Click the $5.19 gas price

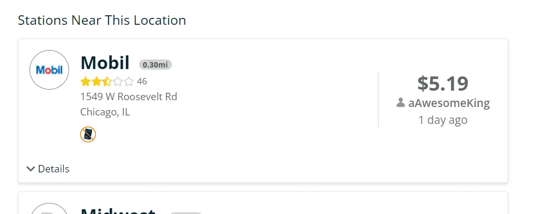tap(443, 83)
